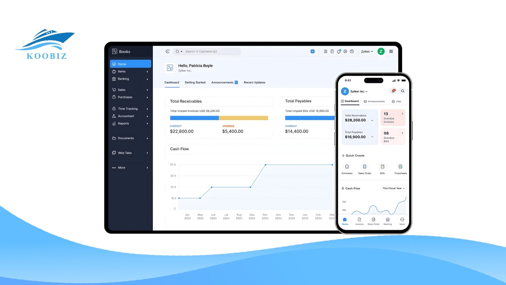This screenshot has height=285, width=506.
Task: Switch to the Getting Started tab
Action: click(x=195, y=82)
